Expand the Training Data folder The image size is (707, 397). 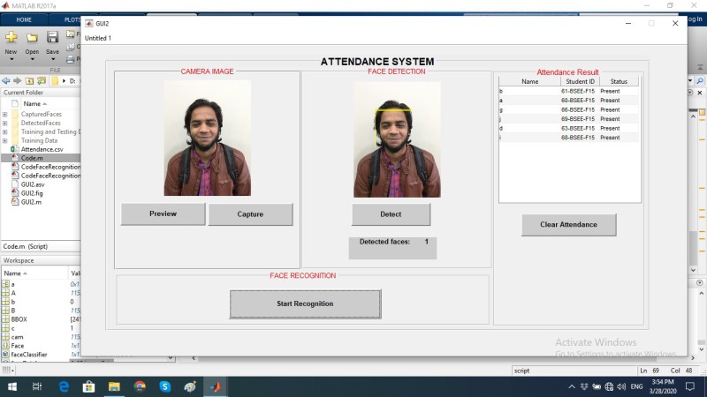coord(5,140)
